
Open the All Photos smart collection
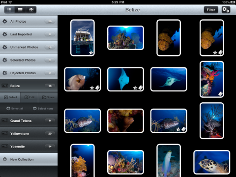coord(29,21)
